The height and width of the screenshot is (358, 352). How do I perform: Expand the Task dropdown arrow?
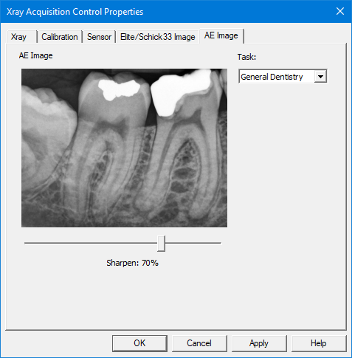[x=320, y=77]
